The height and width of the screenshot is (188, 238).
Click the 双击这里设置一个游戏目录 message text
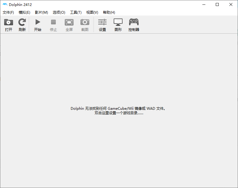tap(119, 113)
